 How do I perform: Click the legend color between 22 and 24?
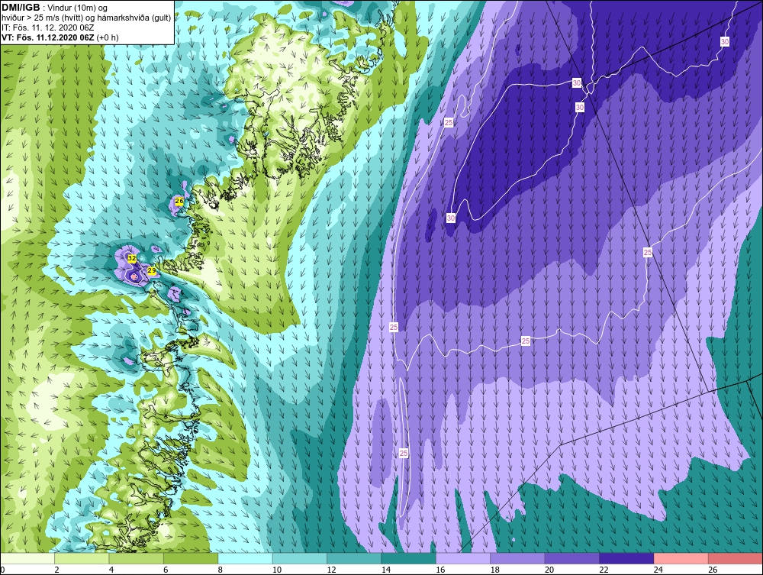627,559
